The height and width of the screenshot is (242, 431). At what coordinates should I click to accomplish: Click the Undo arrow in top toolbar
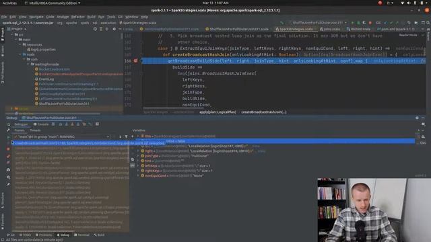point(409,22)
